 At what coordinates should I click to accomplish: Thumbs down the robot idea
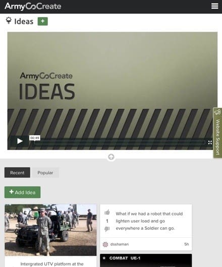pos(107,229)
